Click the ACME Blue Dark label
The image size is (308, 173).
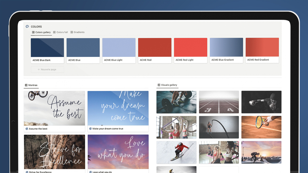(x=41, y=60)
